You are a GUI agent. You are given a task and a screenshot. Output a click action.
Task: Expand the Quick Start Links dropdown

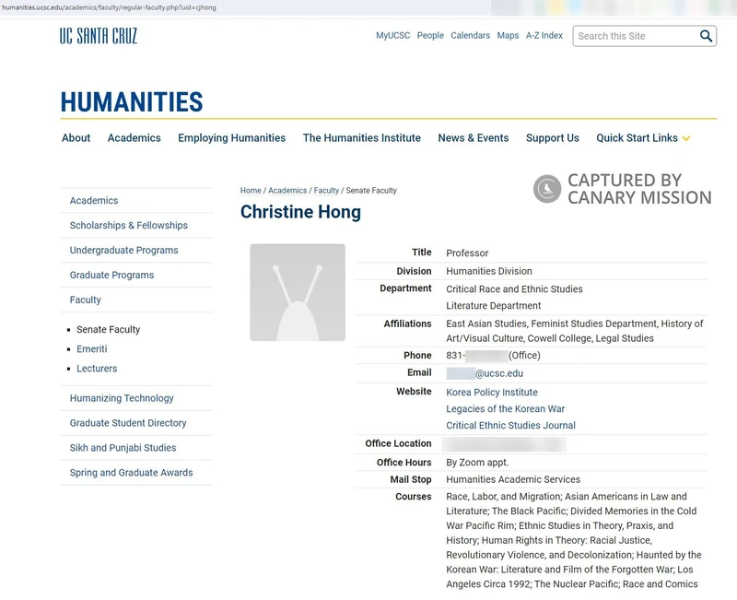[639, 137]
